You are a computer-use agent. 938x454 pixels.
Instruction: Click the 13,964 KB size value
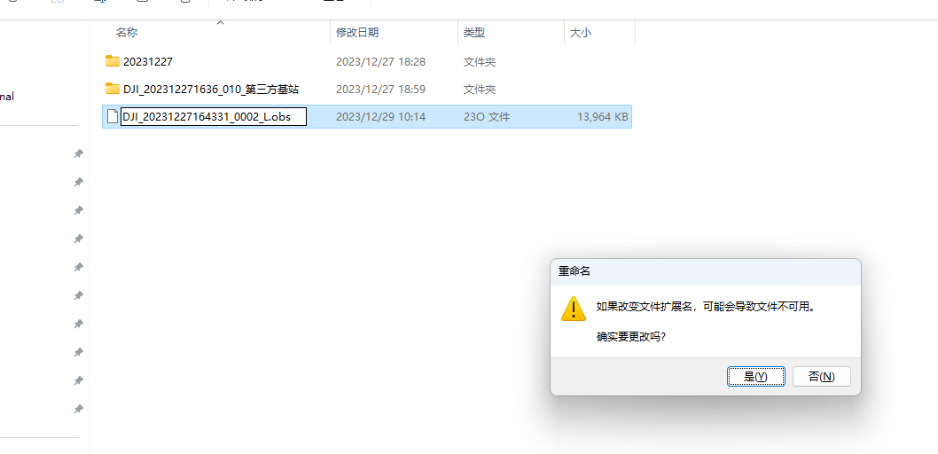[x=602, y=117]
